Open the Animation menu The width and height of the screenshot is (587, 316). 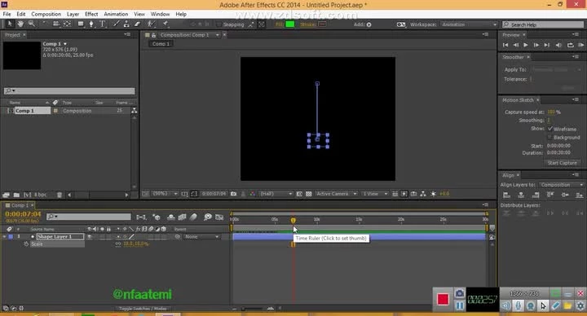point(116,14)
